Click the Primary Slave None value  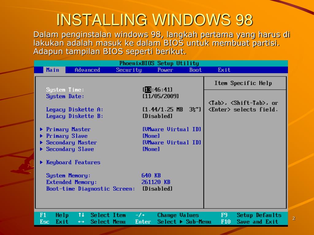click(151, 136)
